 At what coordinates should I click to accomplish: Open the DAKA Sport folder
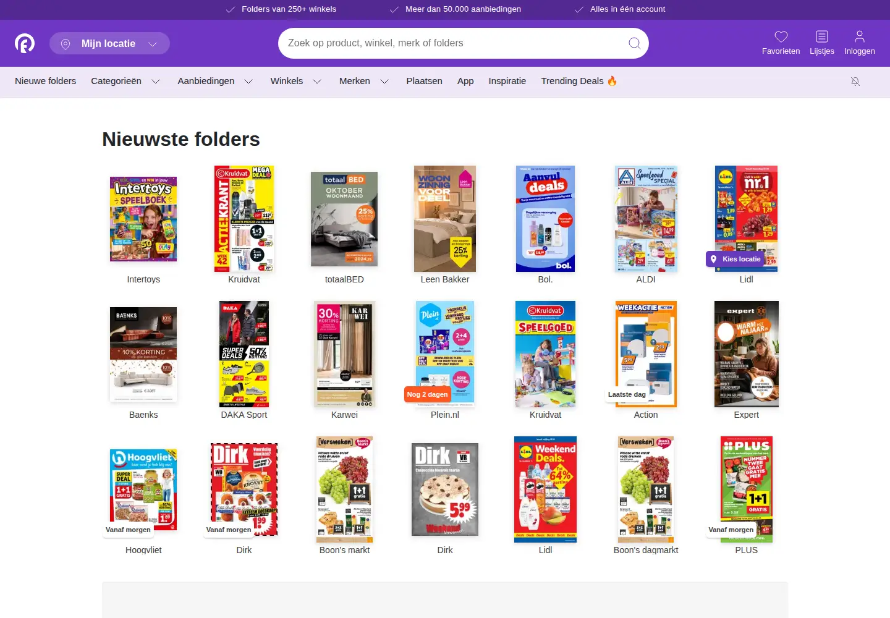point(244,354)
